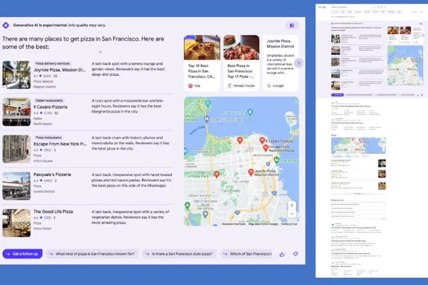This screenshot has height=285, width=428.
Task: Click the Places map in the right page preview
Action: tap(358, 145)
